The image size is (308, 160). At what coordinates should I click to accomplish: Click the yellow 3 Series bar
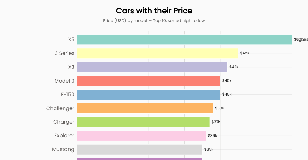point(157,53)
